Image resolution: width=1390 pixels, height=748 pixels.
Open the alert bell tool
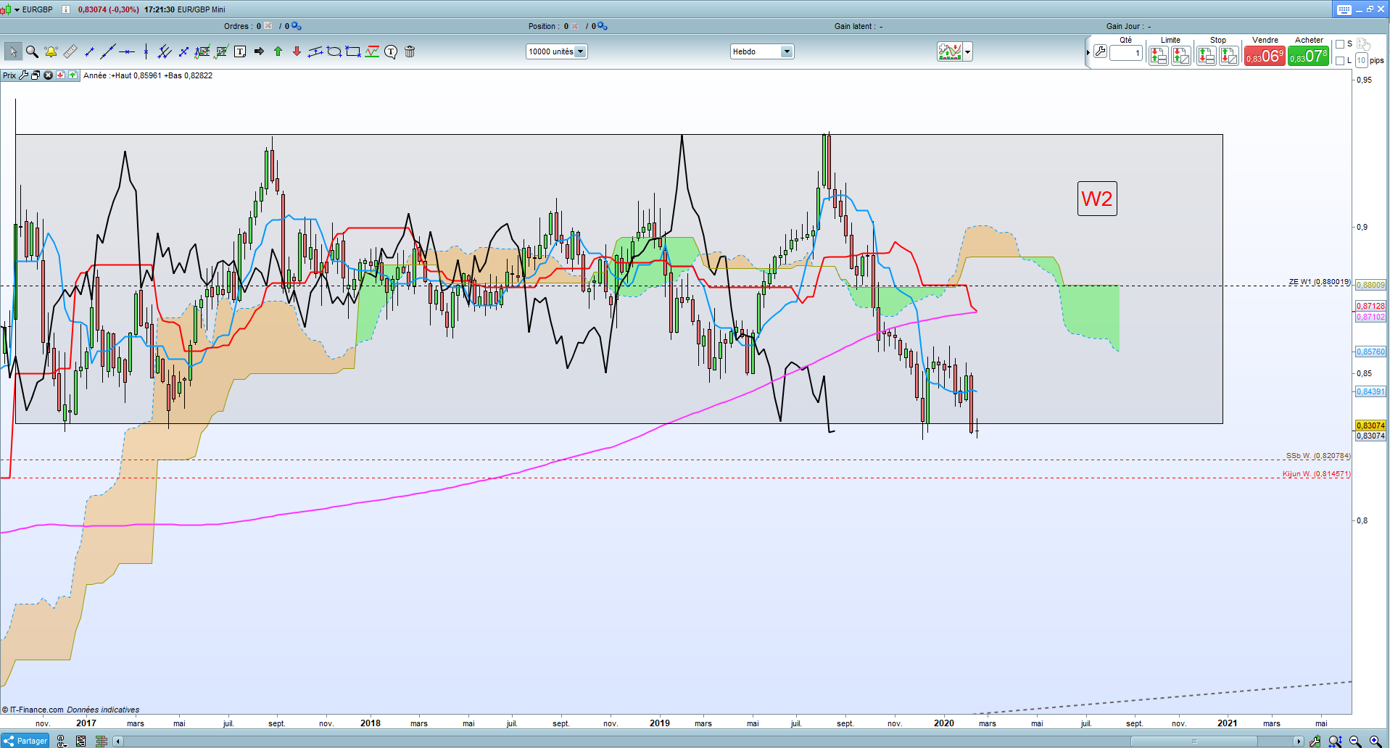coord(51,51)
